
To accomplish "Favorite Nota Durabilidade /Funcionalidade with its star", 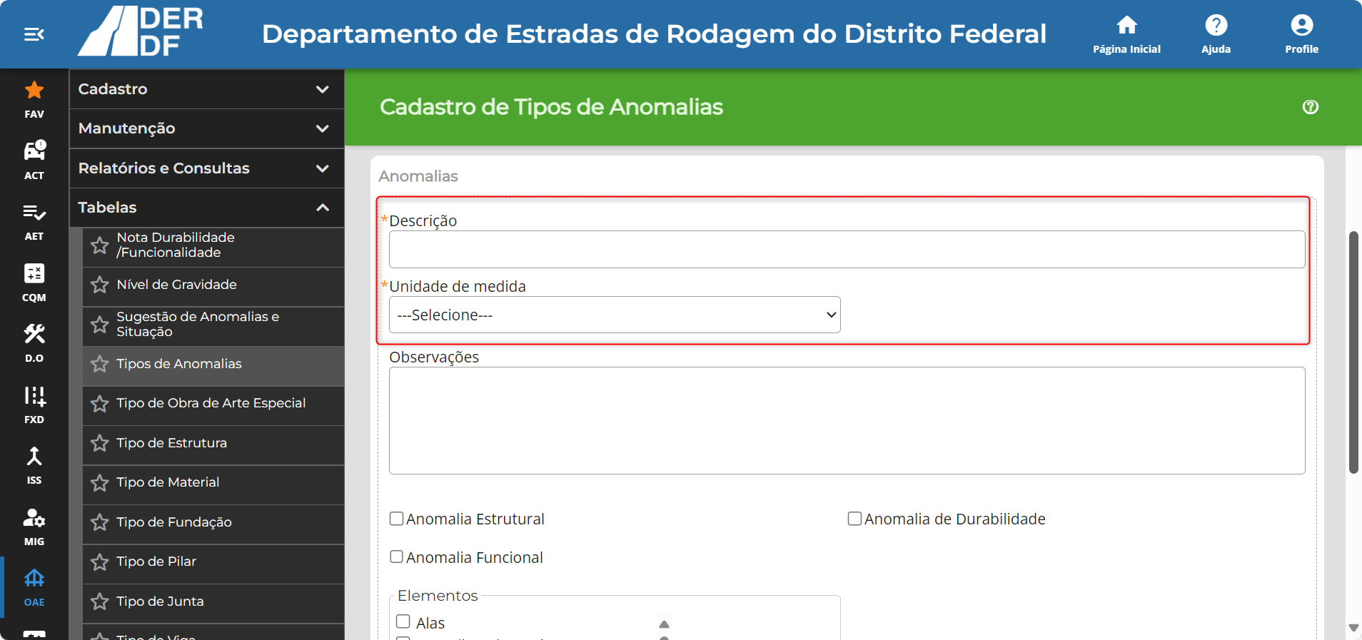I will click(x=100, y=245).
